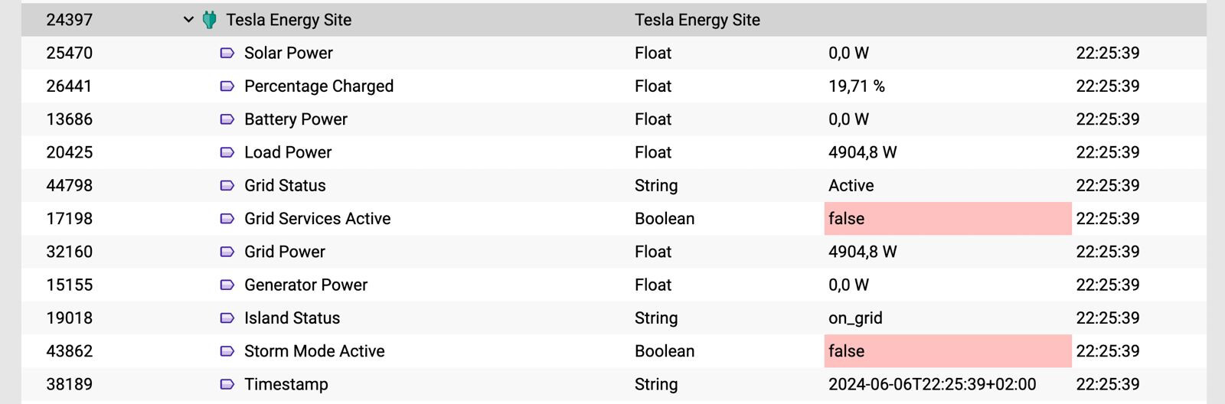Click object ID 24397
The image size is (1225, 404).
[x=69, y=20]
